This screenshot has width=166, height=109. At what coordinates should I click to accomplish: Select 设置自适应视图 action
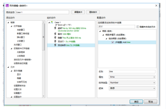21,63
